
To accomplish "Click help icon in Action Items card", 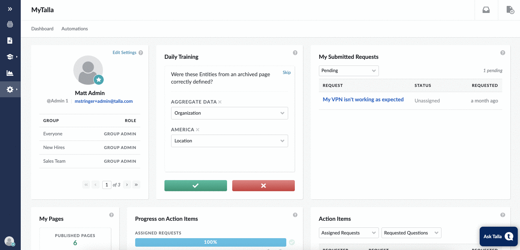I will click(503, 215).
